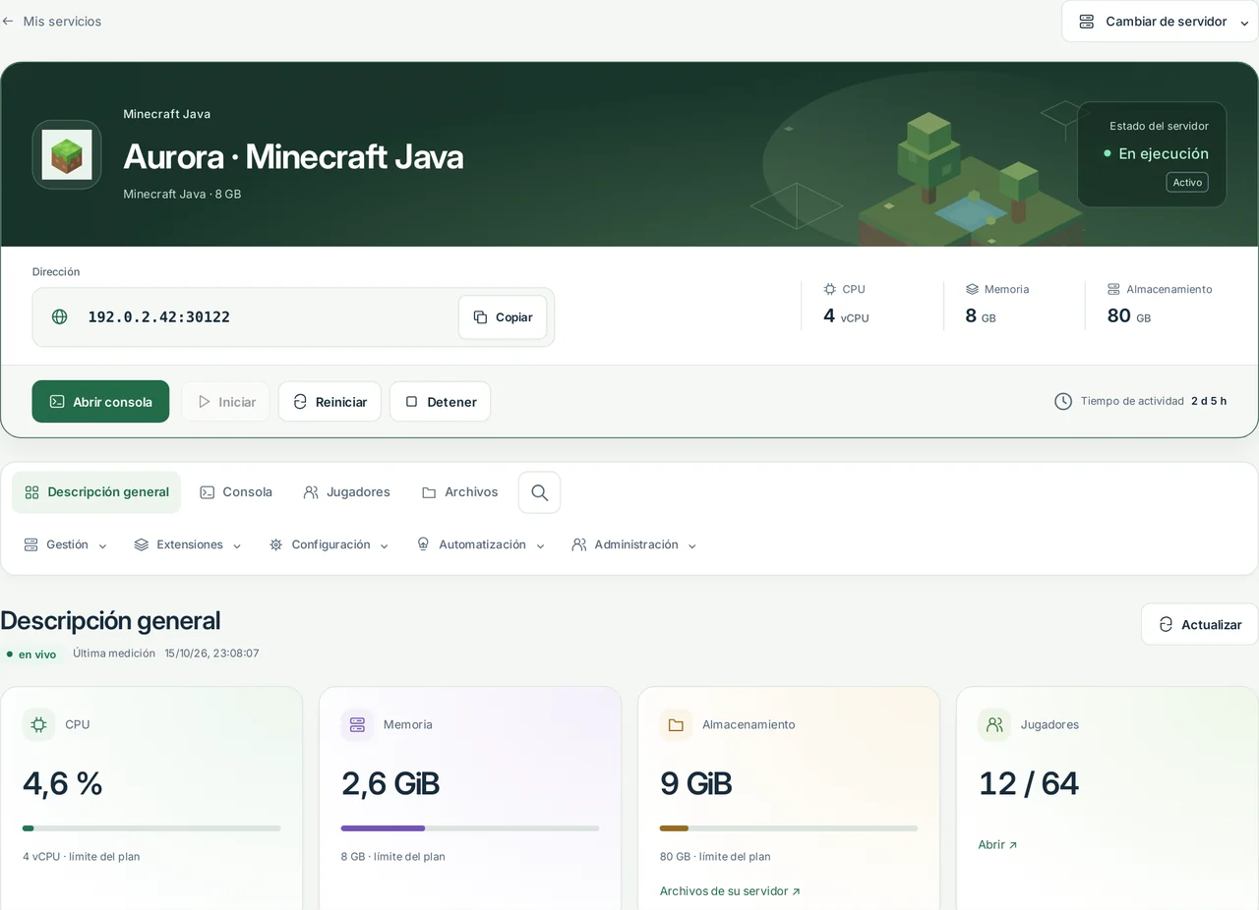
Task: Click the En ejecución server status
Action: (x=1157, y=153)
